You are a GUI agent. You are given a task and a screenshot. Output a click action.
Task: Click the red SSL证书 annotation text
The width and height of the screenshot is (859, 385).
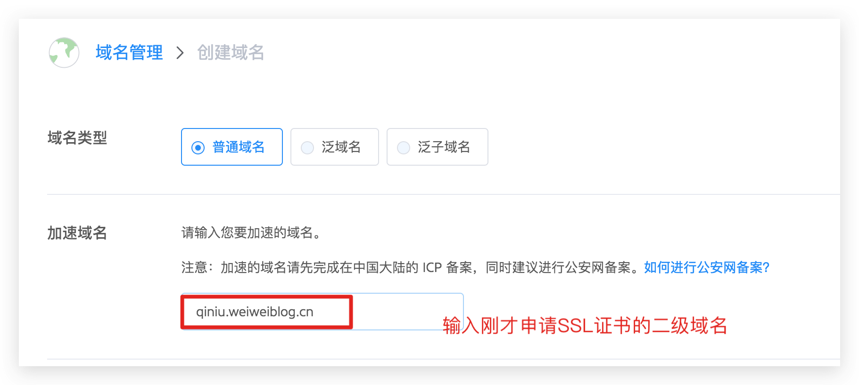point(585,326)
